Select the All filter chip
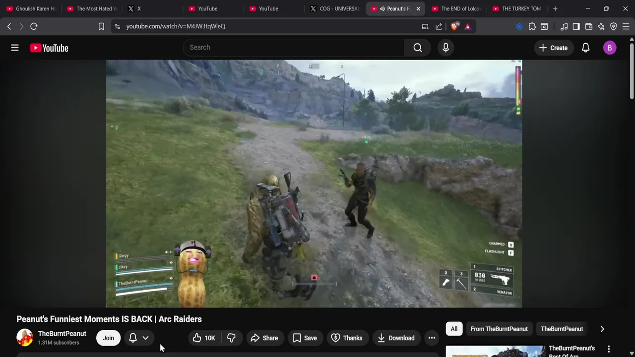The width and height of the screenshot is (635, 357). point(454,329)
